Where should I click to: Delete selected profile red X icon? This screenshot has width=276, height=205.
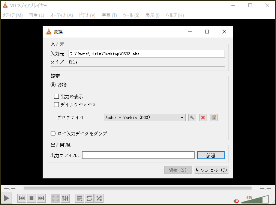click(203, 118)
